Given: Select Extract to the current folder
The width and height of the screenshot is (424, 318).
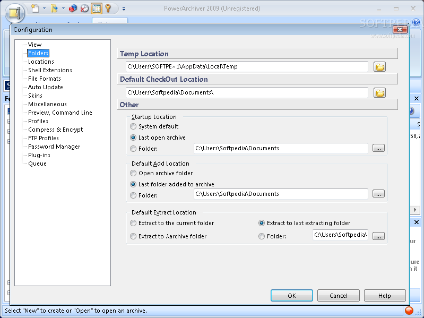Looking at the screenshot, I should coord(172,223).
